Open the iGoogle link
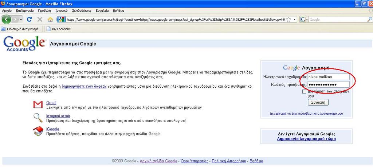 pyautogui.click(x=52, y=129)
